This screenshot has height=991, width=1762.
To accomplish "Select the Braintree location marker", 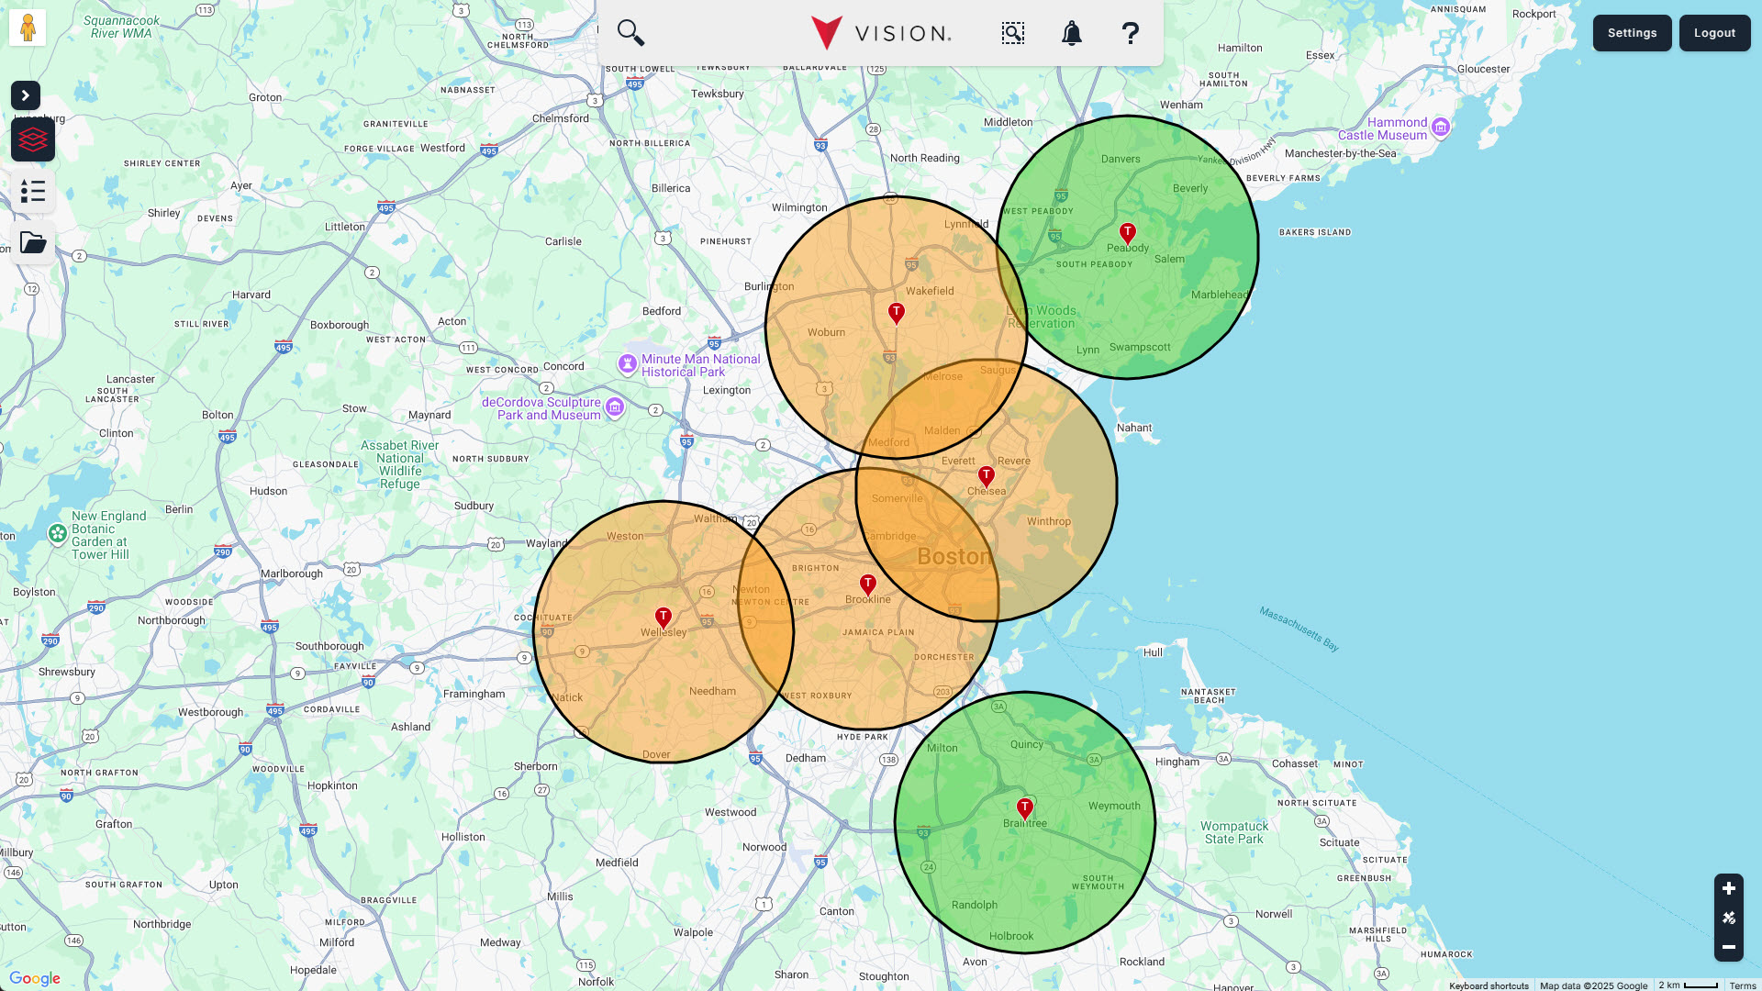I will (x=1025, y=808).
